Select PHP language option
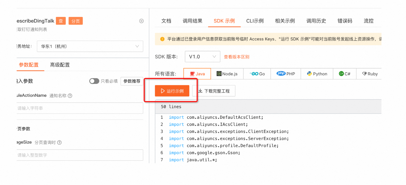Screen dimensions: 406x185 pyautogui.click(x=286, y=74)
